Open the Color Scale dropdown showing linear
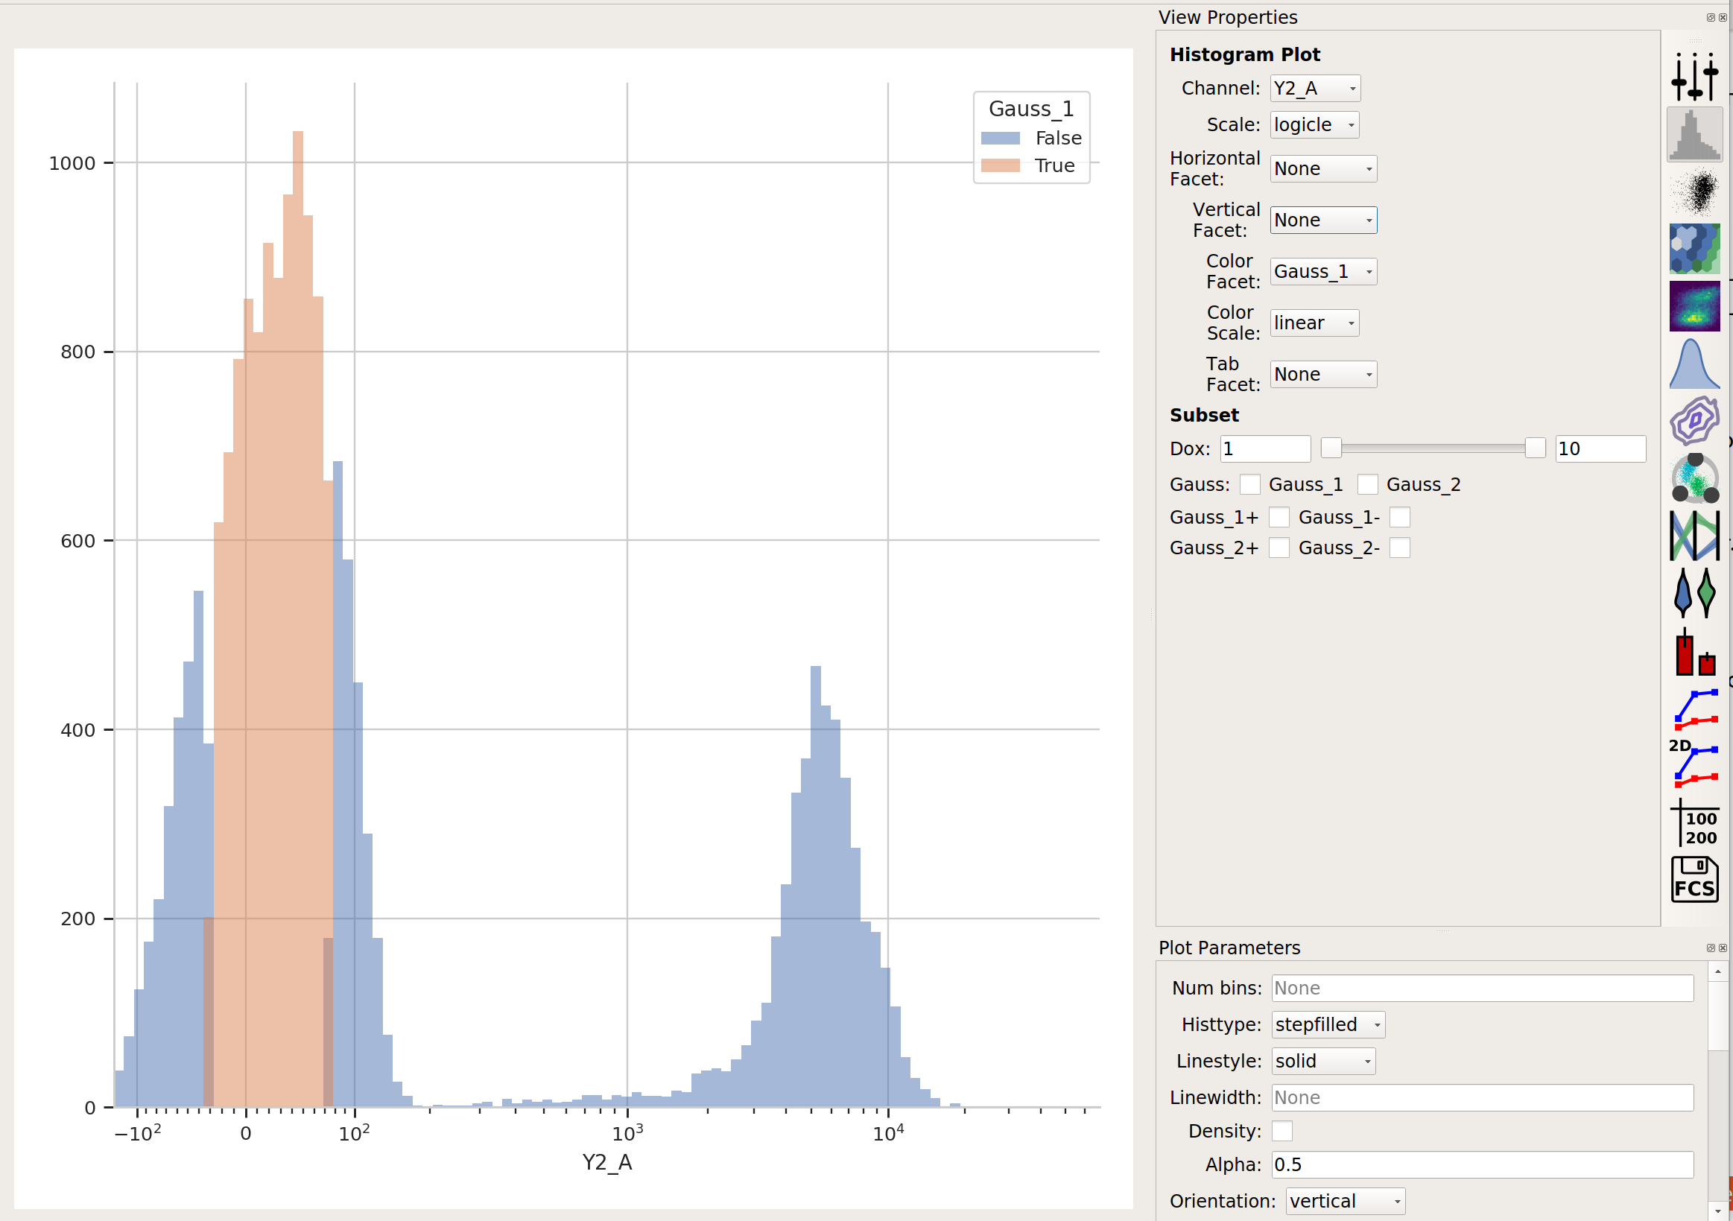 pyautogui.click(x=1314, y=323)
